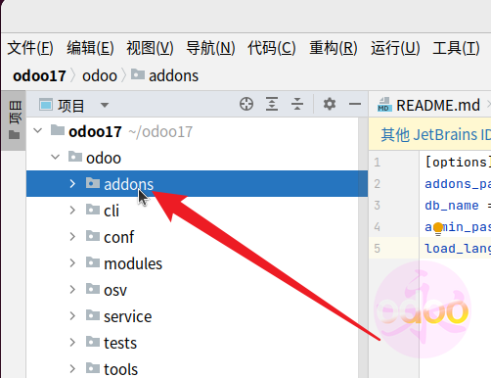491x378 pixels.
Task: Click line number 5 in the gutter
Action: pyautogui.click(x=378, y=249)
